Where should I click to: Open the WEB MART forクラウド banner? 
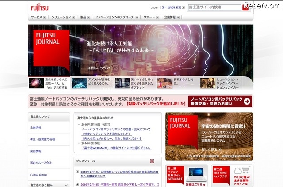pyautogui.click(x=232, y=176)
